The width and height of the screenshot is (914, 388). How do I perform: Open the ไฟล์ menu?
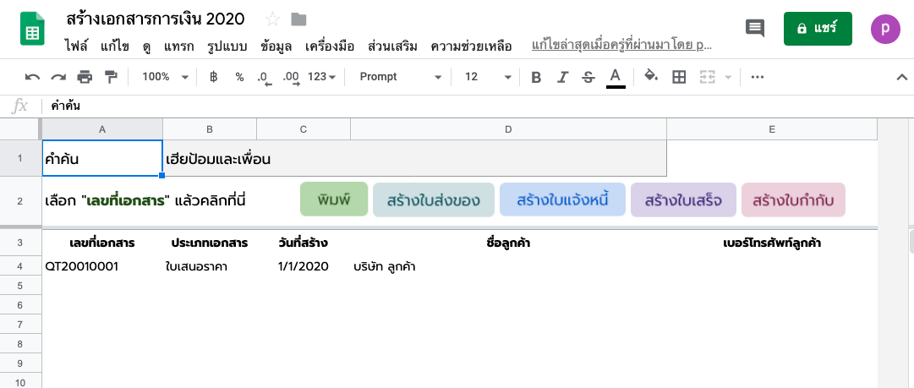(x=76, y=46)
